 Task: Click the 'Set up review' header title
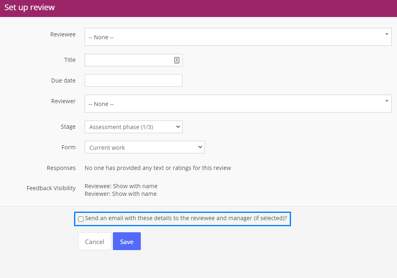[30, 8]
